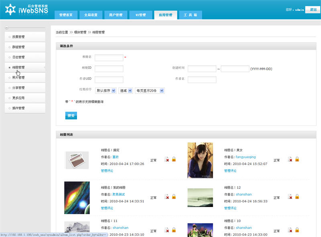Delete the album named 搞定
The width and height of the screenshot is (321, 237).
[167, 159]
